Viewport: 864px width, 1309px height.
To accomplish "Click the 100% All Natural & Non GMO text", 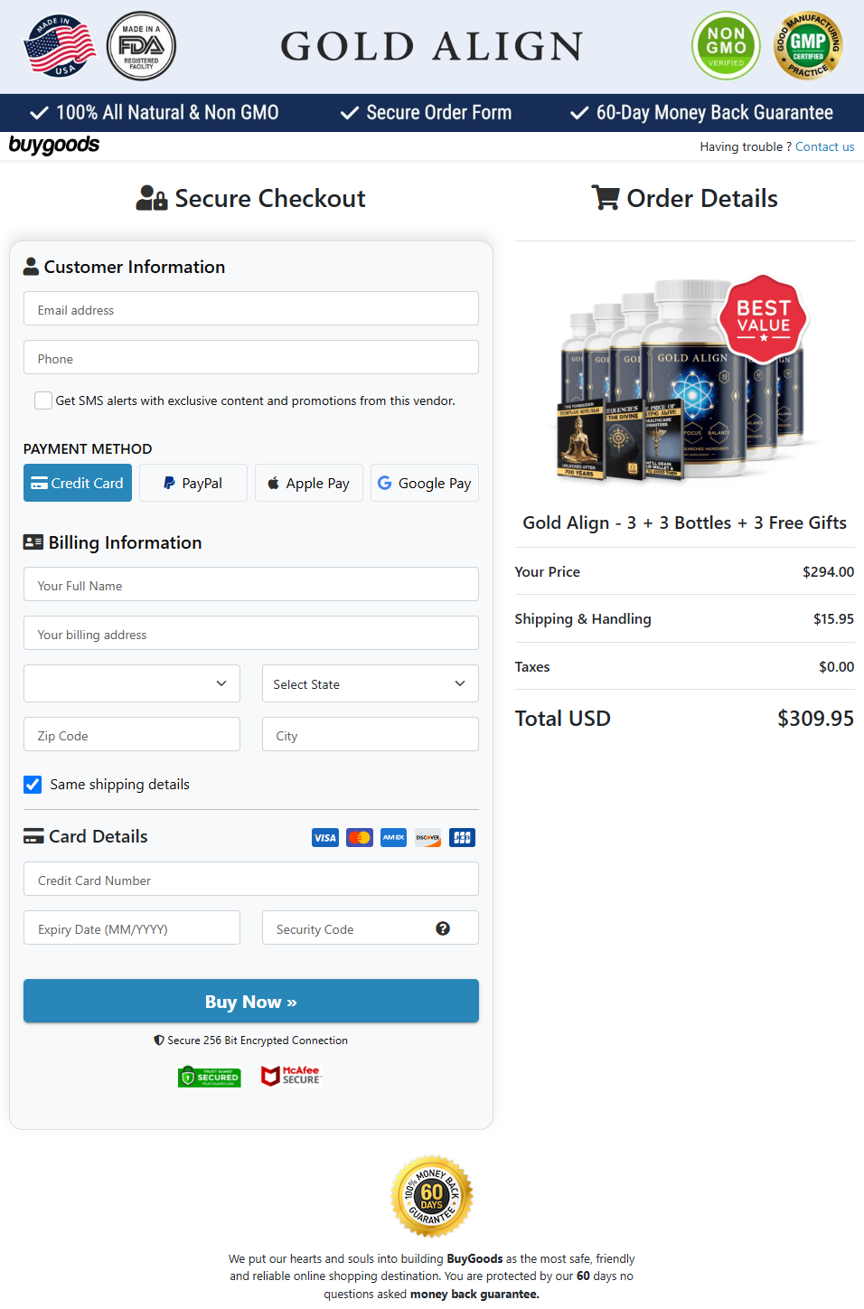I will (167, 113).
